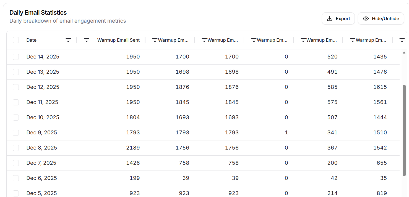Click the filter icon left of the second column header

point(155,40)
